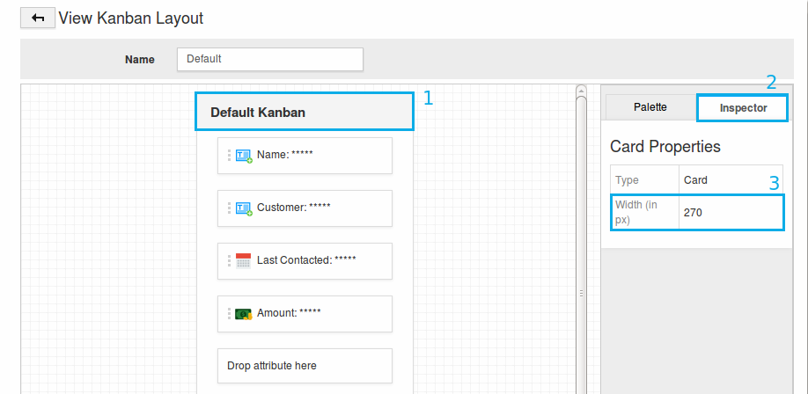The height and width of the screenshot is (394, 808).
Task: Click the back arrow button
Action: (x=38, y=18)
